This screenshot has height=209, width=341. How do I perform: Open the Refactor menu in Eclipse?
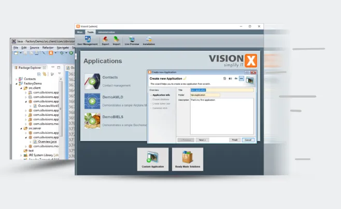(x=48, y=48)
